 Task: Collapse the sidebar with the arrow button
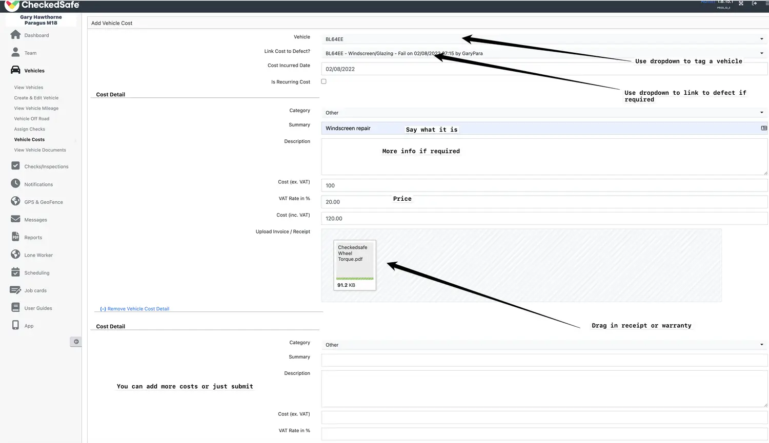point(76,342)
